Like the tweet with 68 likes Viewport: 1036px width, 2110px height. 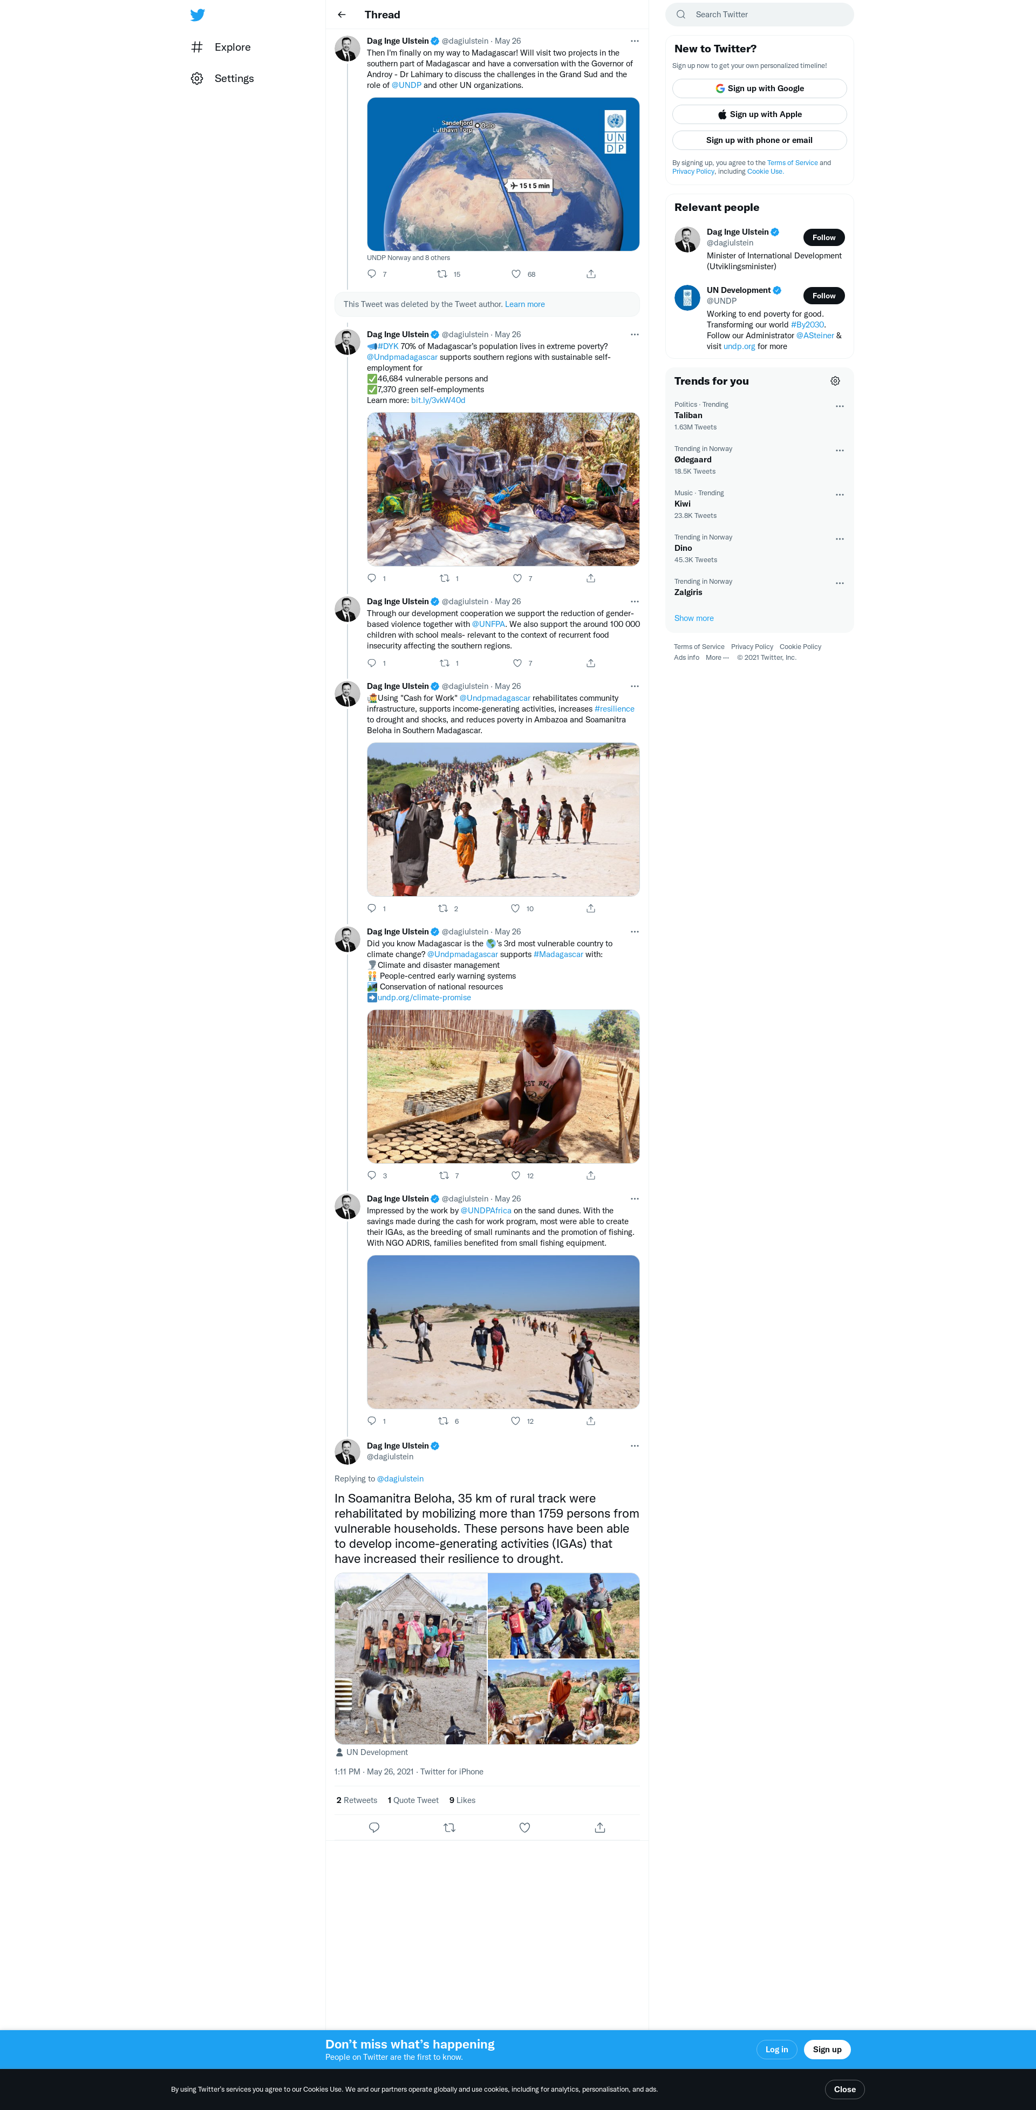pyautogui.click(x=516, y=274)
